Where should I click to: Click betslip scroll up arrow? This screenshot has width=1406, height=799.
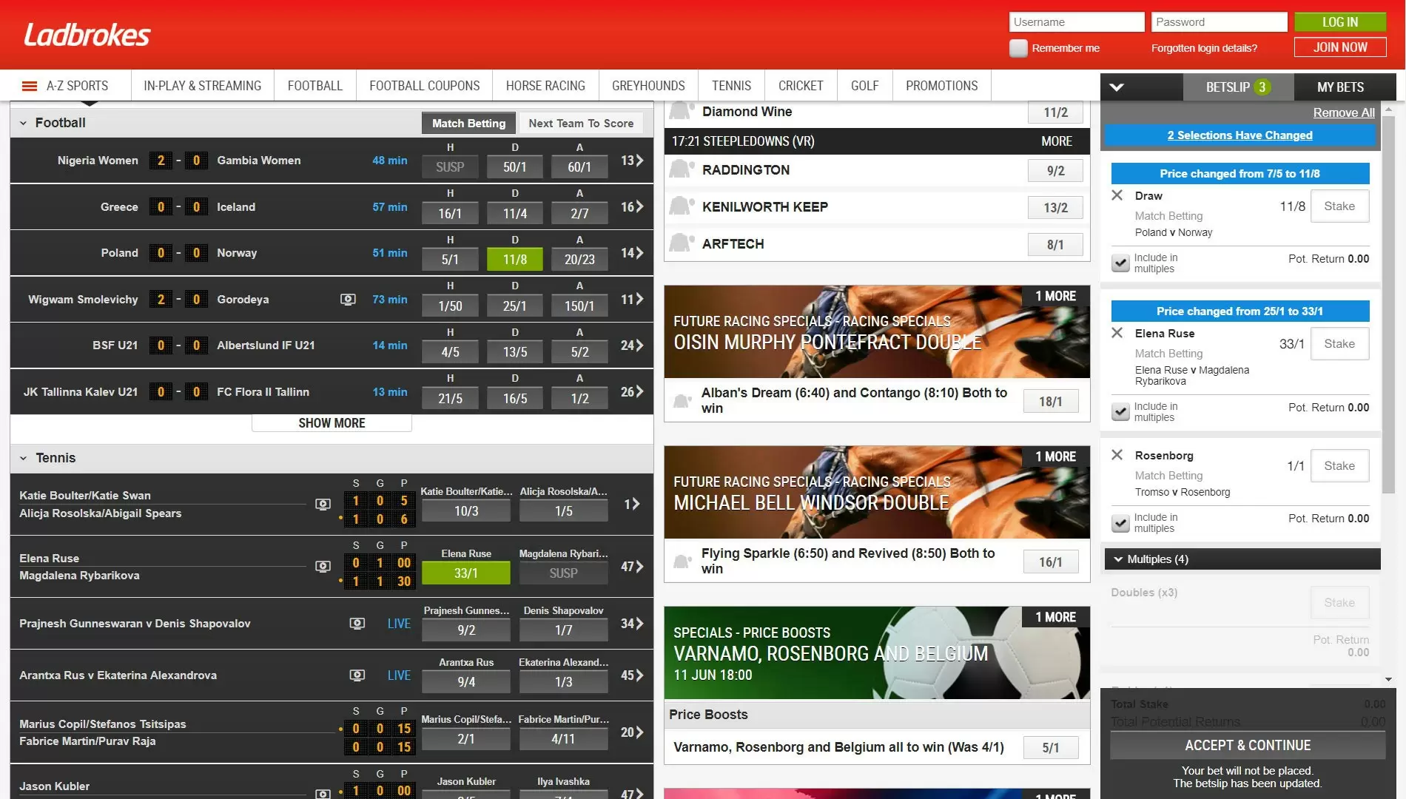[1389, 109]
